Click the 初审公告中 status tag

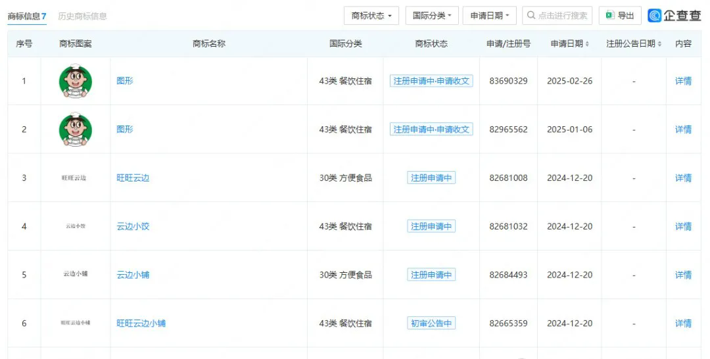[x=431, y=323]
